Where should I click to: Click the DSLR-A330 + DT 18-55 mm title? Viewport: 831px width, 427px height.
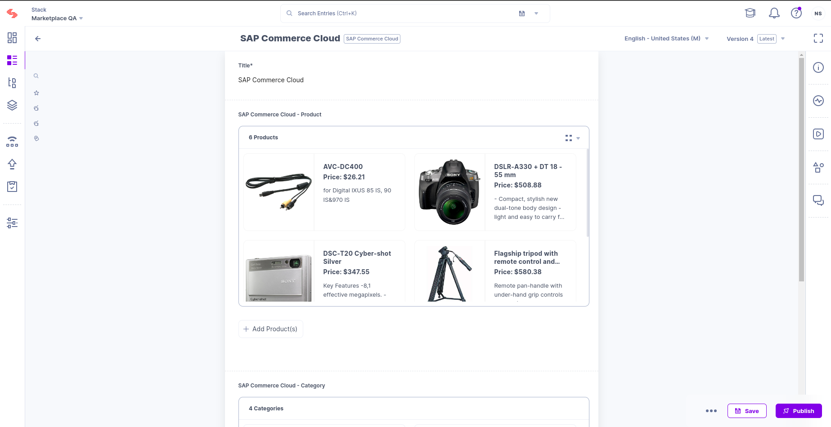(x=528, y=171)
